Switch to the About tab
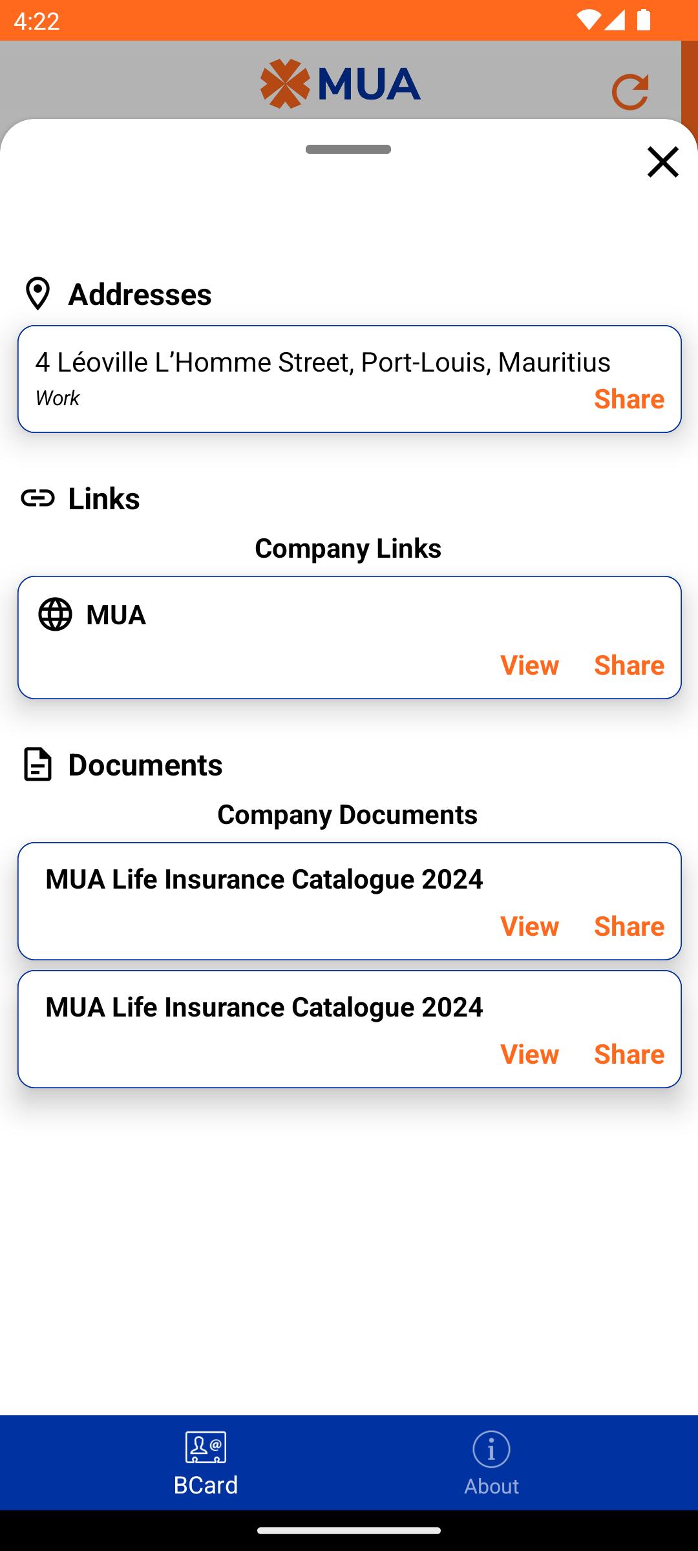Screen dimensions: 698x1551 [x=491, y=1463]
